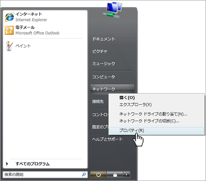
Task: Choose 開く(O) in context menu
Action: (127, 97)
